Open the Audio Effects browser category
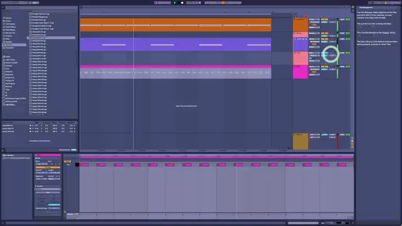This screenshot has width=402, height=226. (11, 27)
